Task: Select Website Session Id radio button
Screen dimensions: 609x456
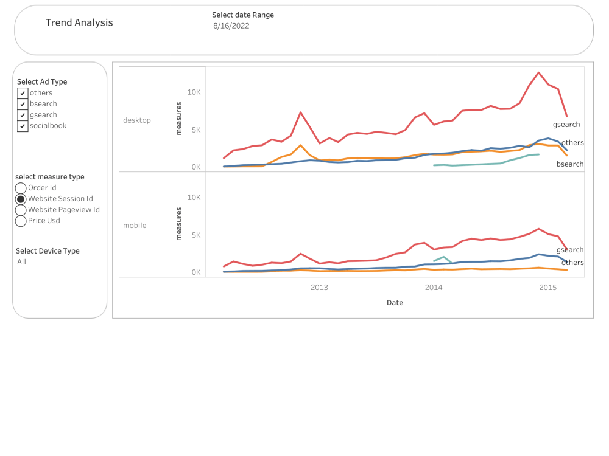Action: click(21, 199)
